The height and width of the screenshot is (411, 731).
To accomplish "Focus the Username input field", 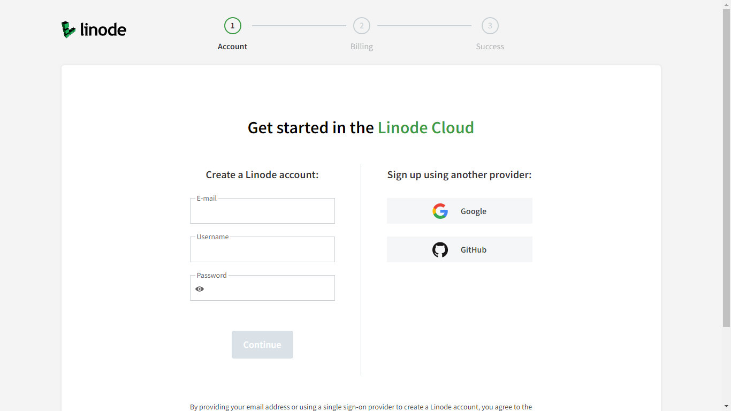I will (x=262, y=249).
